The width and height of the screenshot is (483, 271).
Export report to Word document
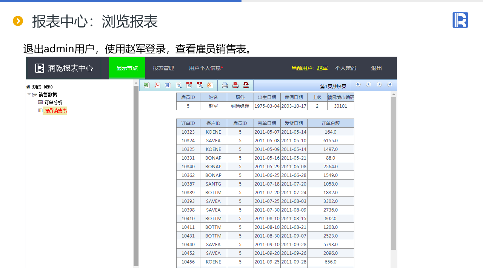(168, 85)
